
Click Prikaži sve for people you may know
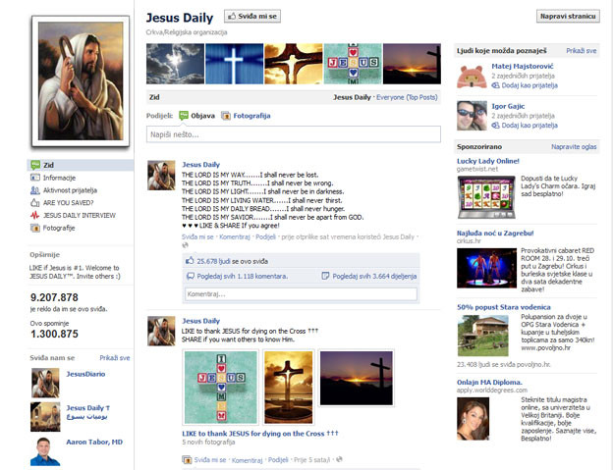[x=581, y=51]
